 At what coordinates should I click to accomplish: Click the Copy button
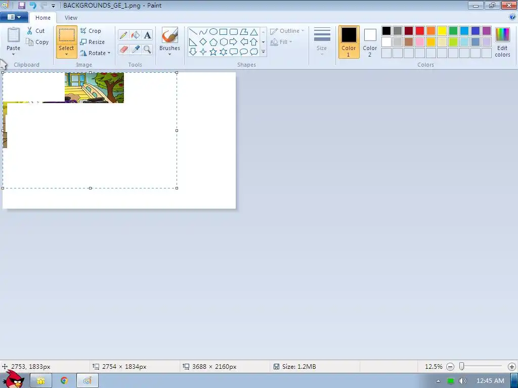click(37, 42)
